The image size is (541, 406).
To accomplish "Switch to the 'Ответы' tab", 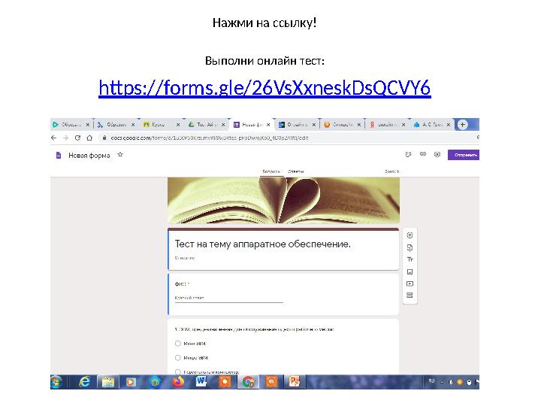I will click(296, 171).
